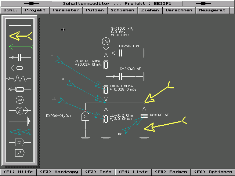Open the Parameter menu

click(x=65, y=10)
